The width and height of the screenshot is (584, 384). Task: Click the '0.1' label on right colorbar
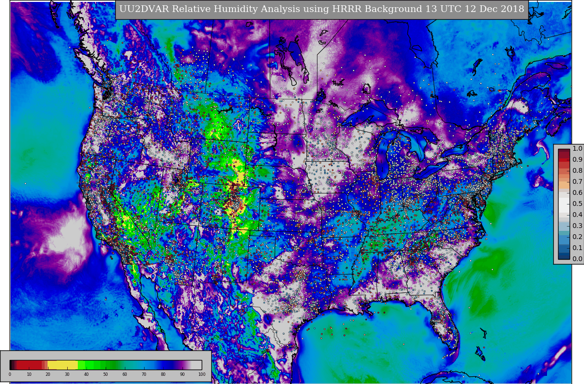(577, 248)
